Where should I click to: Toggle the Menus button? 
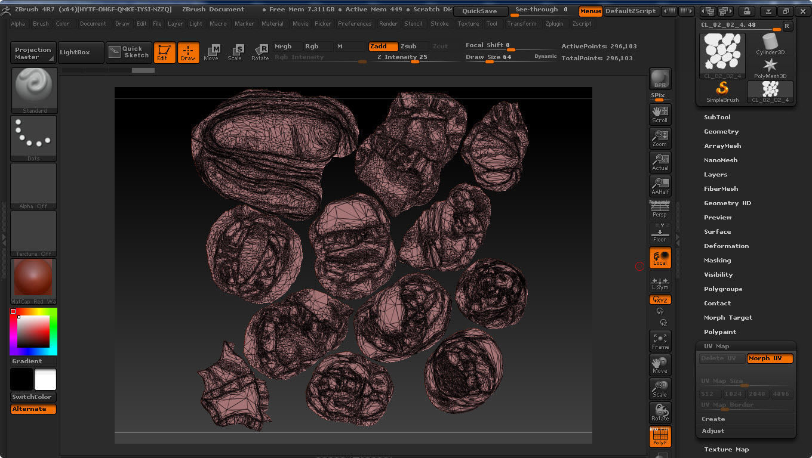coord(590,11)
